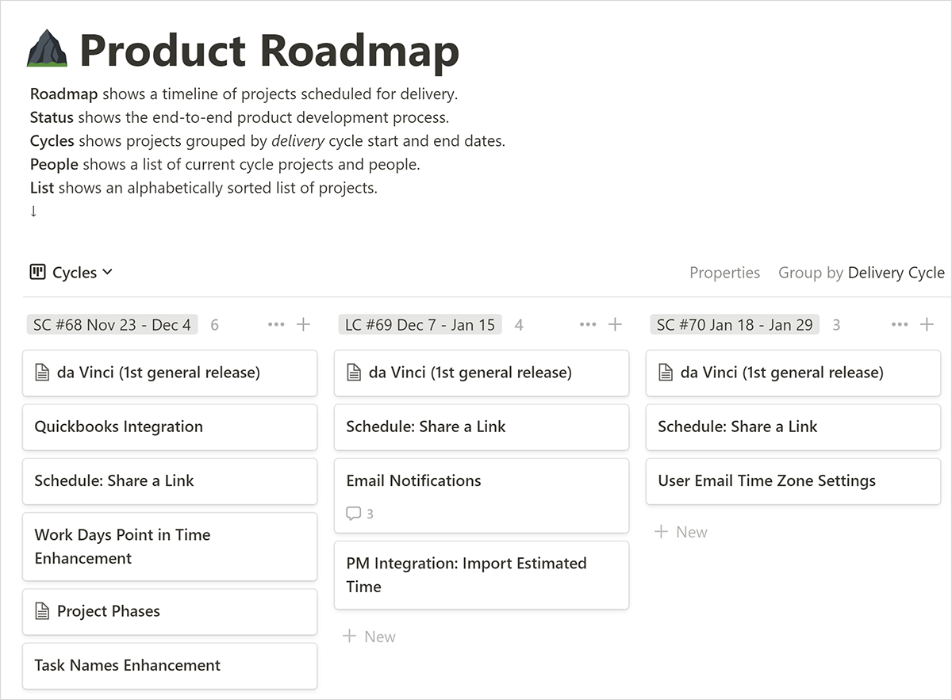Open the three-dot menu for SC #70 column
The height and width of the screenshot is (700, 952).
coord(900,324)
